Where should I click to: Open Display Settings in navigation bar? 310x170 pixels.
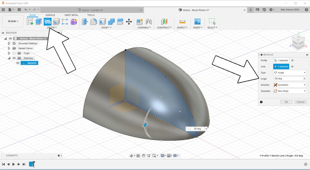163,156
